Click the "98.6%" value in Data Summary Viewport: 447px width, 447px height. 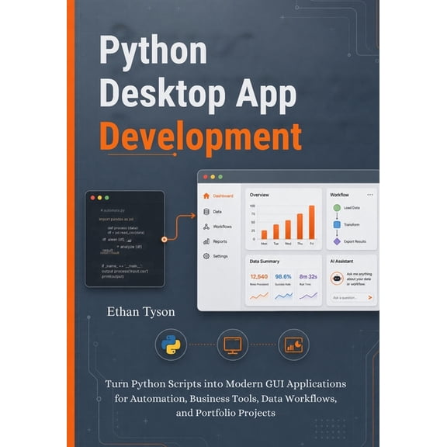(x=283, y=276)
